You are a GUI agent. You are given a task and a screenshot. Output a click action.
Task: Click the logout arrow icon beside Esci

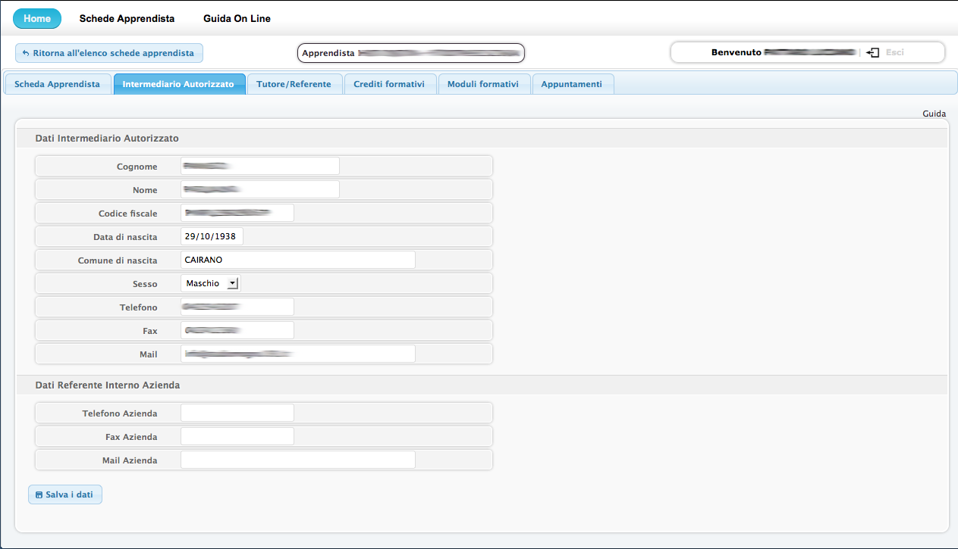pos(873,52)
